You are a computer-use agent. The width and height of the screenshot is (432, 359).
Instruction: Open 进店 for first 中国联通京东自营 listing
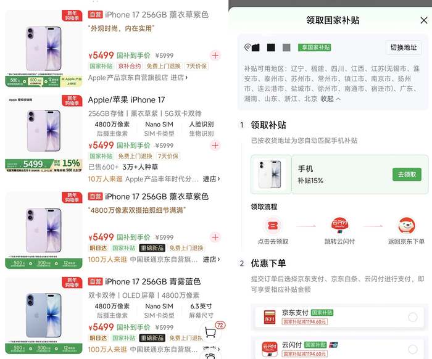click(211, 259)
